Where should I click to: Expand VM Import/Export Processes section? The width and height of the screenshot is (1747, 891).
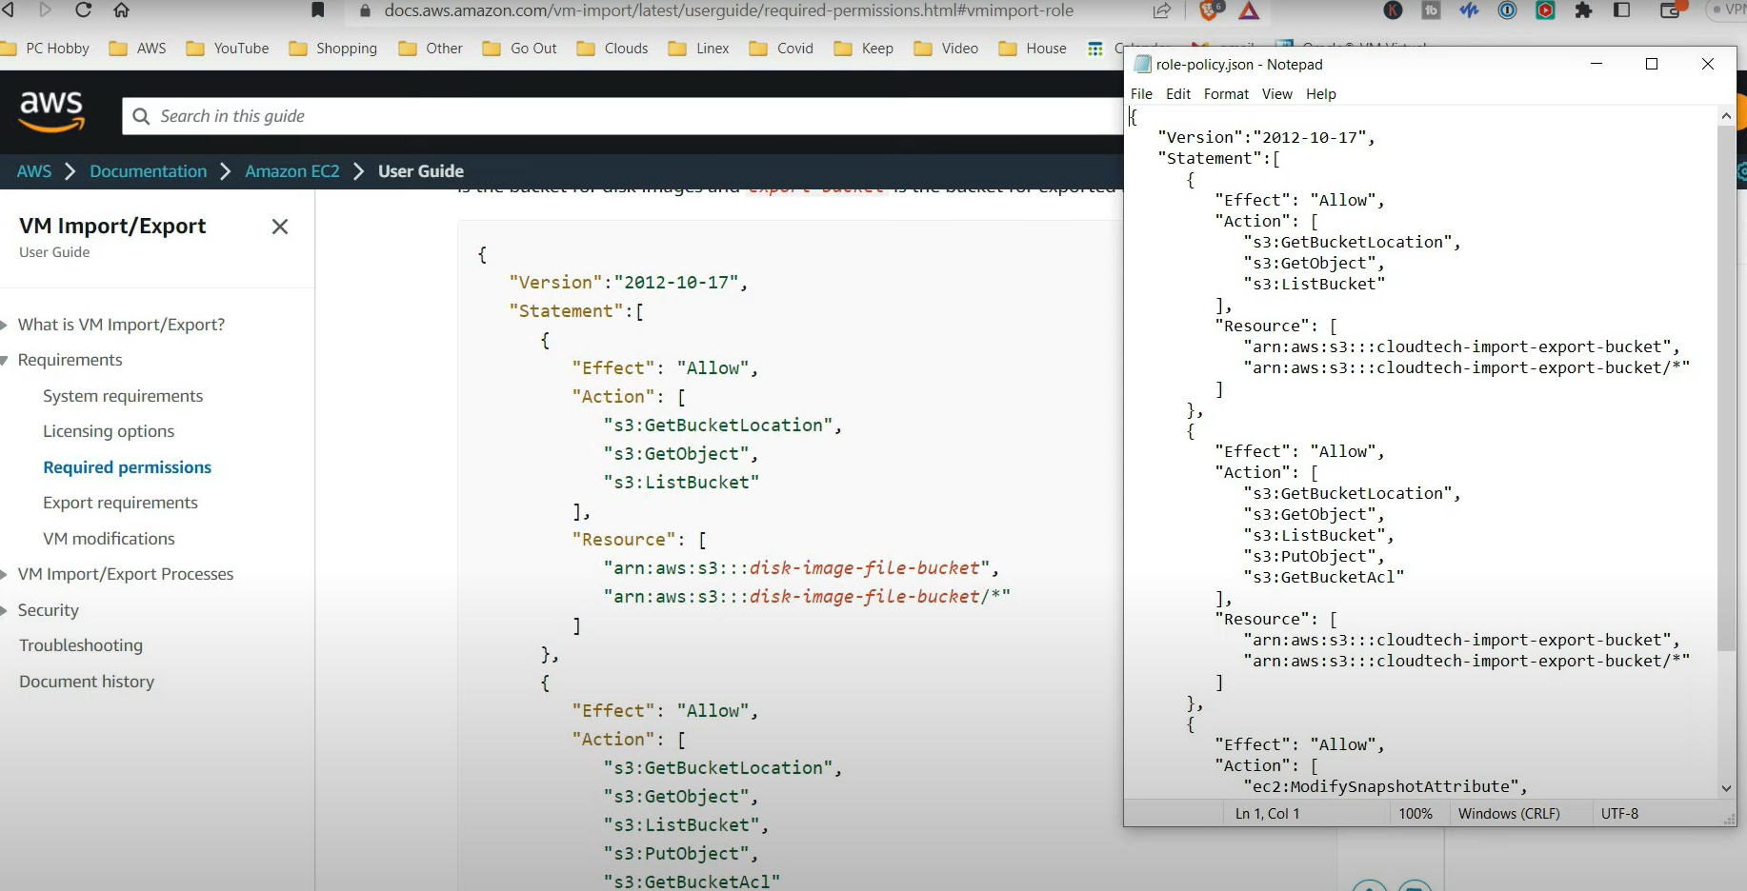point(5,574)
